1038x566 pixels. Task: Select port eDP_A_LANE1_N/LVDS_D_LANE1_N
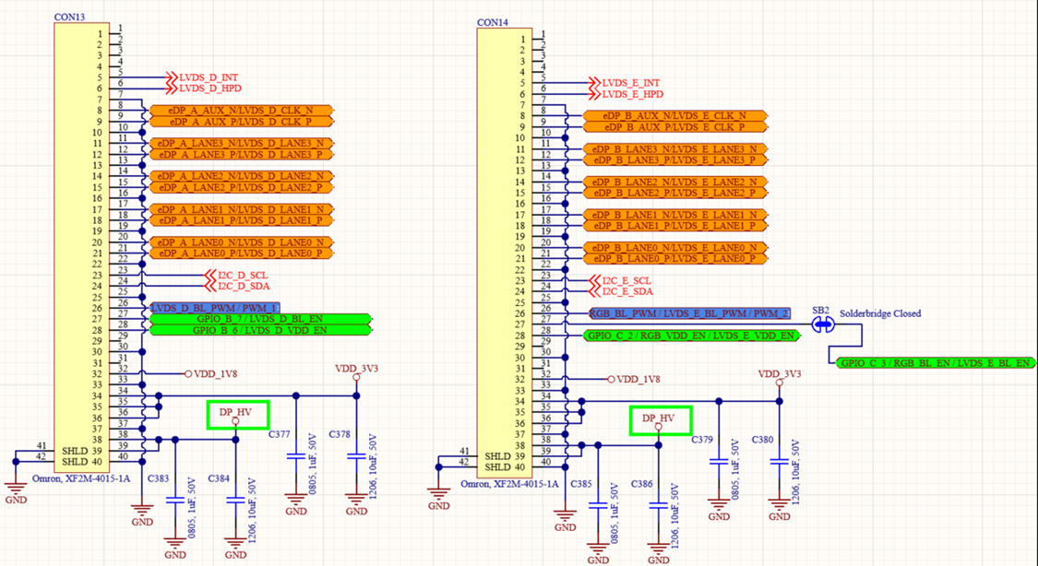[242, 209]
